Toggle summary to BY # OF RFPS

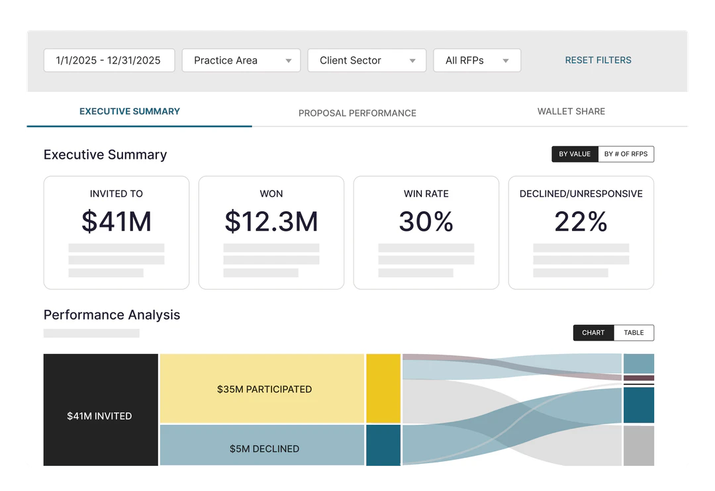coord(626,154)
